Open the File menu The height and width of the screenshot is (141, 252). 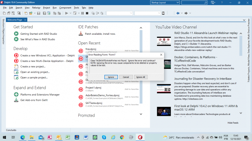(x=5, y=8)
